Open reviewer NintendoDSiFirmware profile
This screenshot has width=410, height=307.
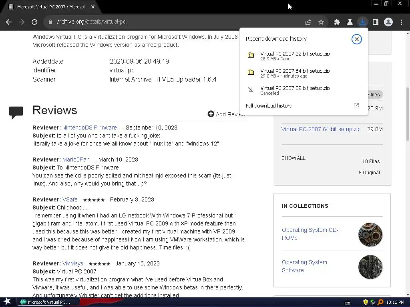tap(89, 128)
